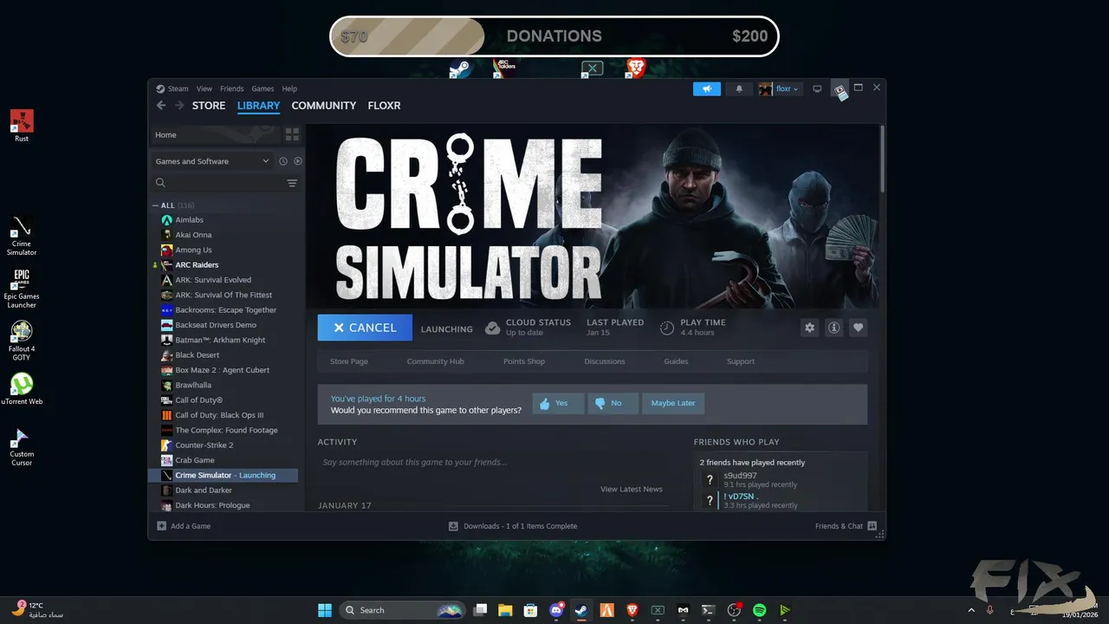
Task: Open Community Hub link
Action: [436, 361]
